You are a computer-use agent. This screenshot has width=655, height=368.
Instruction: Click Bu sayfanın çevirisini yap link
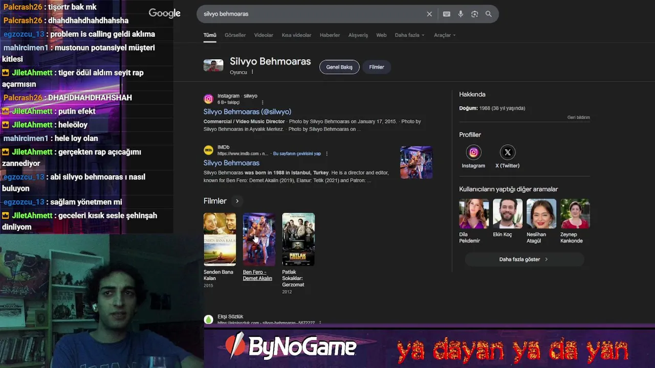[297, 153]
